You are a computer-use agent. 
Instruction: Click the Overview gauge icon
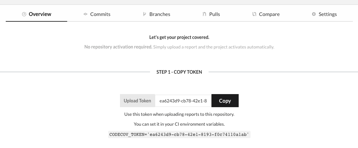(24, 14)
